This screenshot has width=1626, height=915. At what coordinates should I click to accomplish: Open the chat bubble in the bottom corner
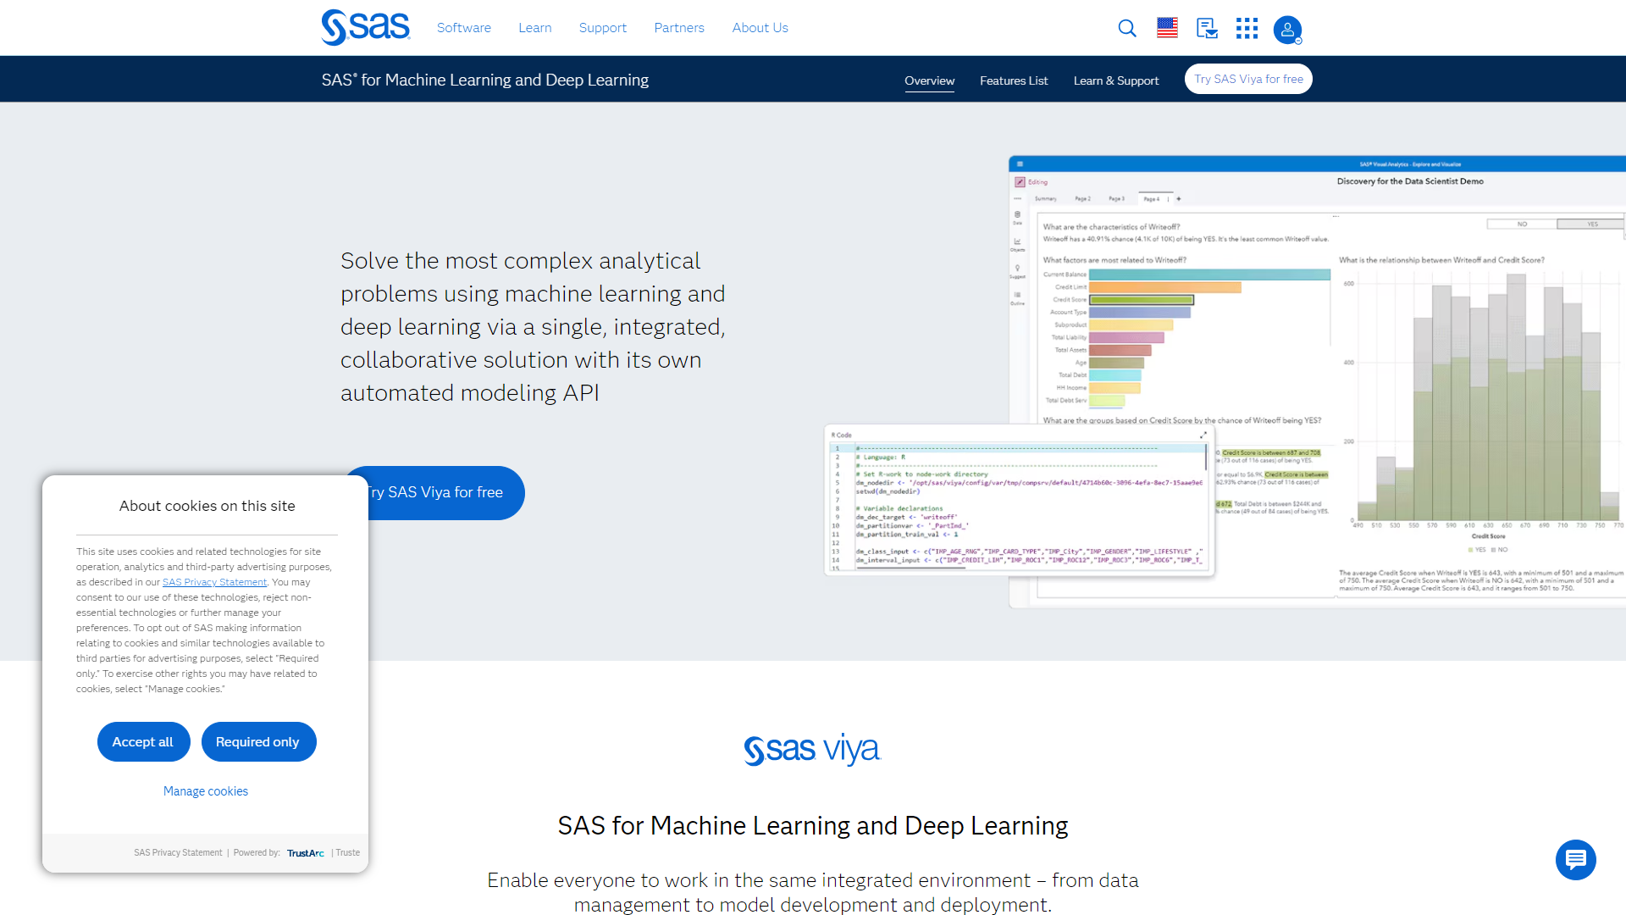[x=1576, y=860]
